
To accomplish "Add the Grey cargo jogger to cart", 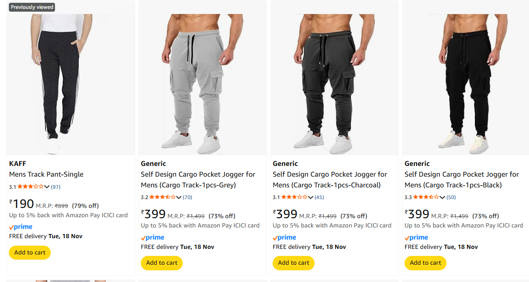I will tap(162, 263).
